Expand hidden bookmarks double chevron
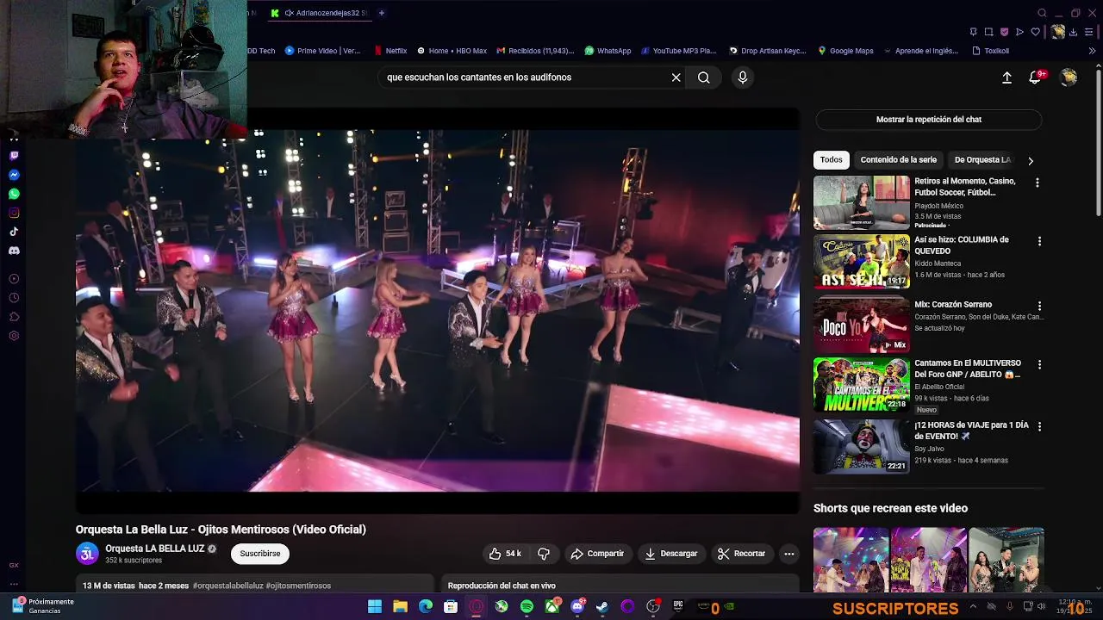This screenshot has height=620, width=1103. 1093,51
